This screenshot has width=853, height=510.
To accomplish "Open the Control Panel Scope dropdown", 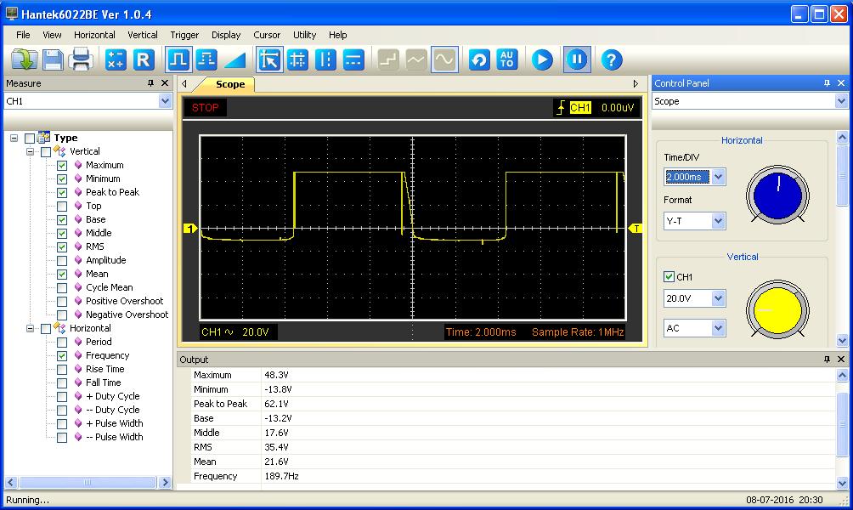I will 841,101.
